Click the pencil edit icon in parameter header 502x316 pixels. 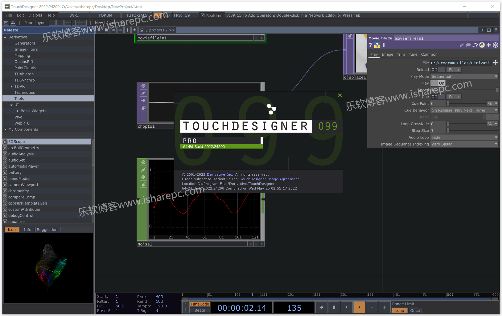462,45
